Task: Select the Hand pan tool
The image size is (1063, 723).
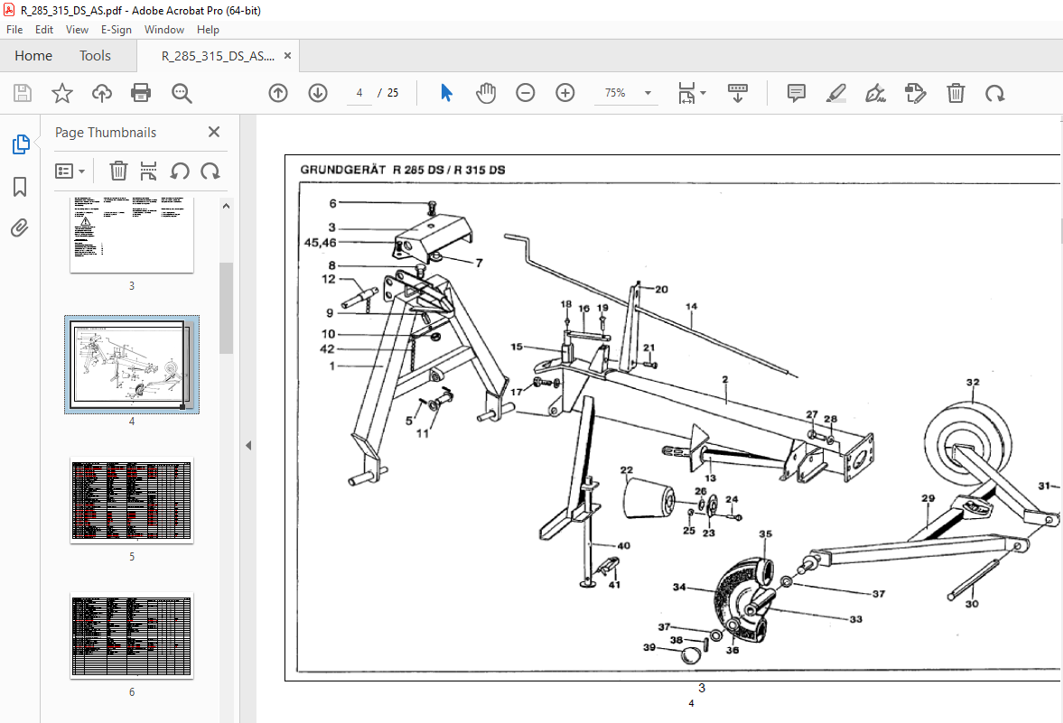Action: coord(485,93)
